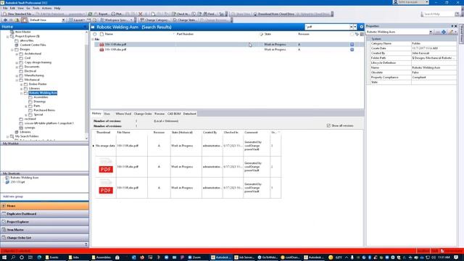This screenshot has height=261, width=464.
Task: Click the Search Help input box
Action: point(439,14)
